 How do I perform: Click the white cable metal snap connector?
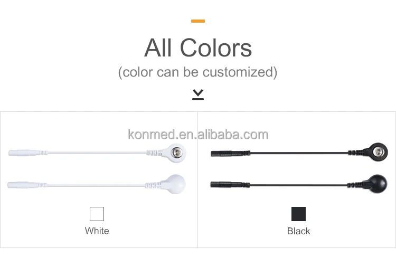[176, 152]
